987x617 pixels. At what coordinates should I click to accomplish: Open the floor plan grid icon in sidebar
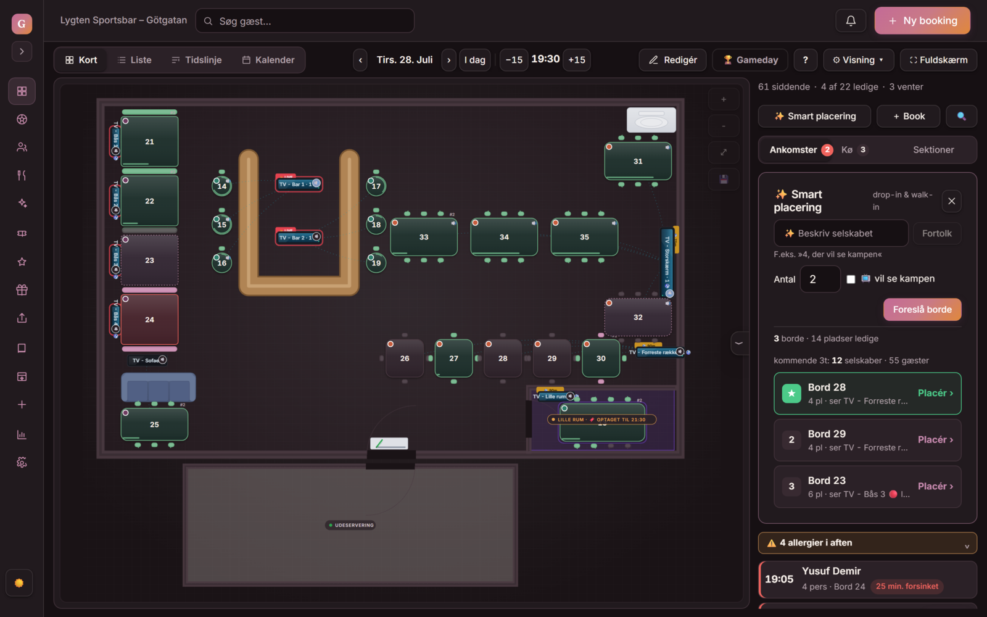[22, 91]
